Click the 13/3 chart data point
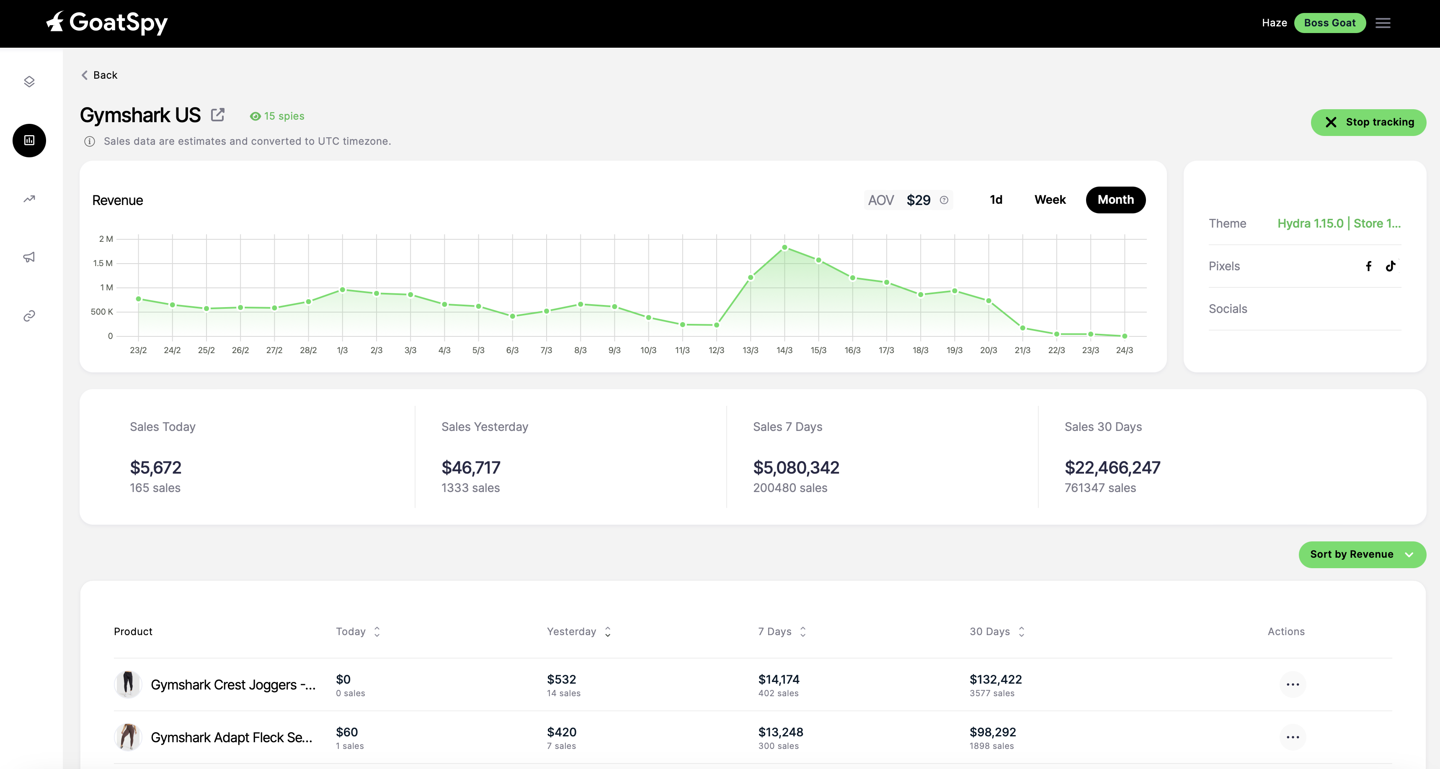Image resolution: width=1440 pixels, height=769 pixels. (x=750, y=277)
